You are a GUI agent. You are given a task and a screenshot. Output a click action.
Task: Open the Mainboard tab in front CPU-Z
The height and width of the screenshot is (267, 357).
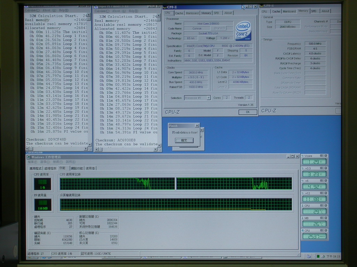(x=192, y=13)
